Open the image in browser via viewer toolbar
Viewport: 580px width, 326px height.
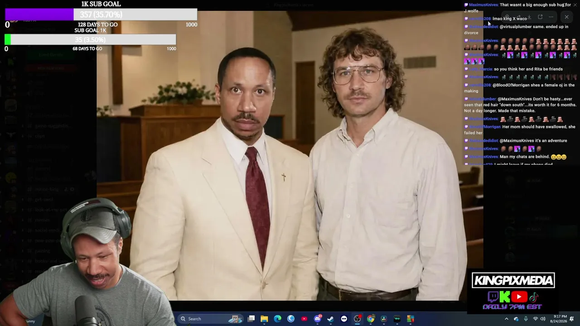[540, 17]
